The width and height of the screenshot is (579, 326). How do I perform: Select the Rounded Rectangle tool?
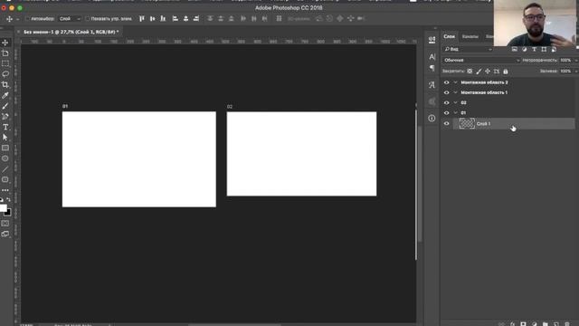click(x=5, y=179)
